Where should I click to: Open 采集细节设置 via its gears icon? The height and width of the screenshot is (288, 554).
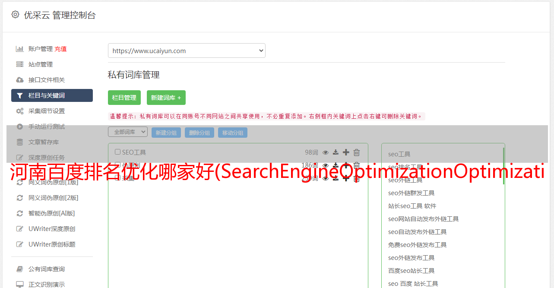pyautogui.click(x=20, y=111)
